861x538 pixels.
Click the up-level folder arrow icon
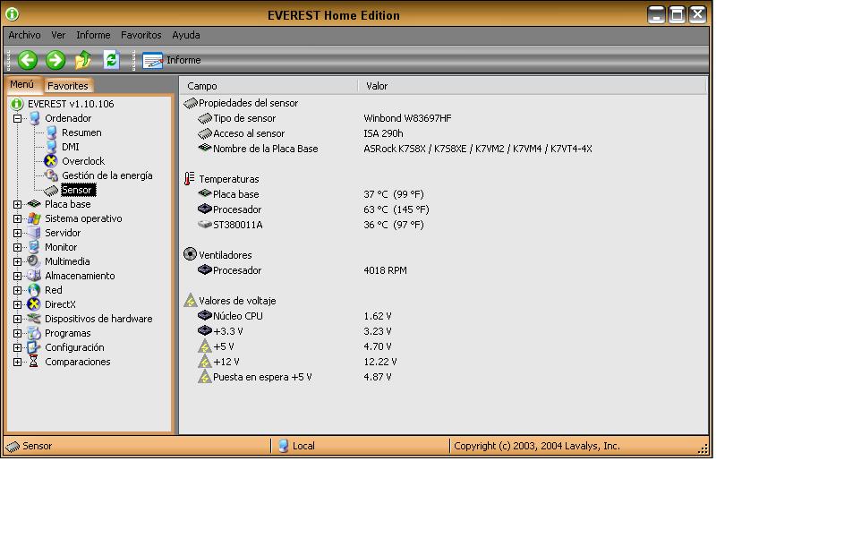[83, 60]
